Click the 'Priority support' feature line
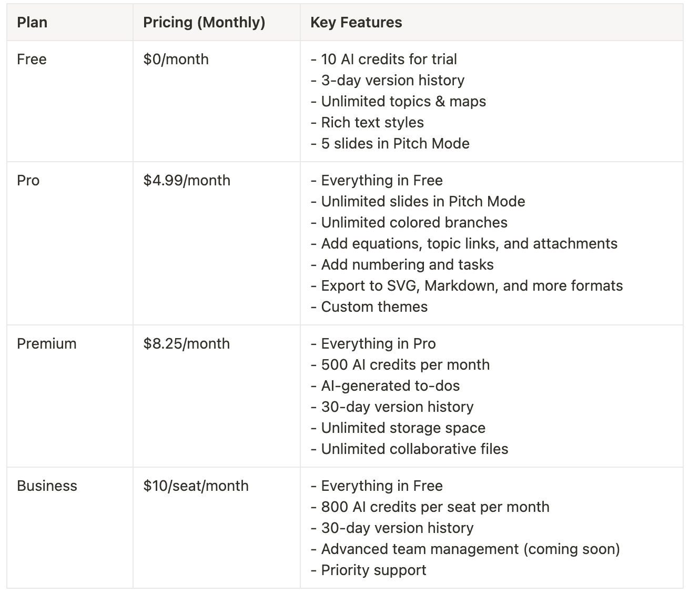 coord(368,570)
